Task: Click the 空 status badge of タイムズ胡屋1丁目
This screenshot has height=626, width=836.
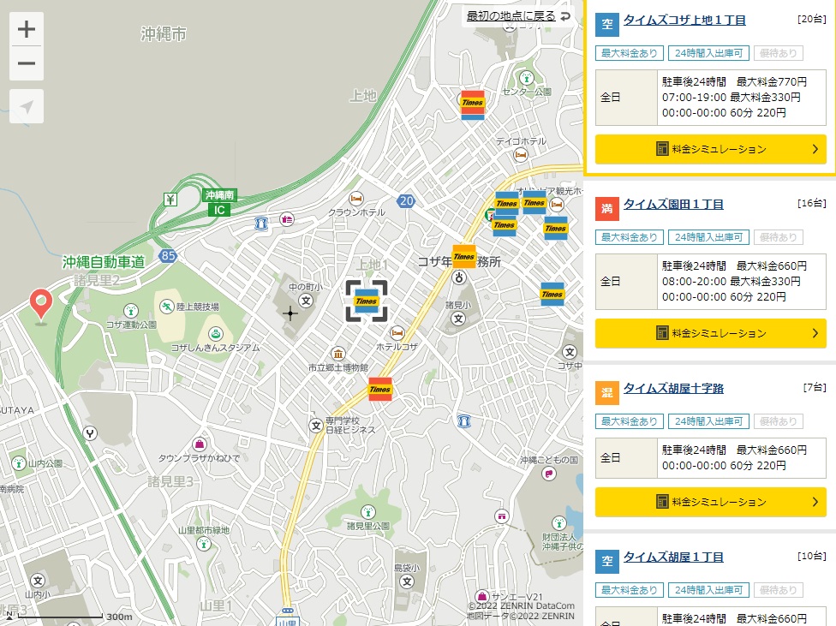Action: [607, 562]
